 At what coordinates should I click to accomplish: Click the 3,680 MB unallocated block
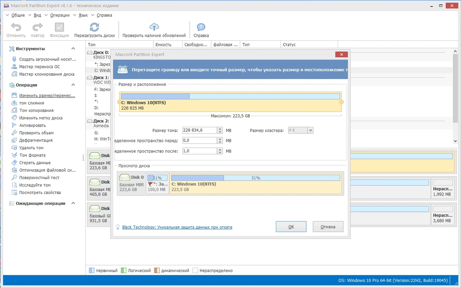443,215
